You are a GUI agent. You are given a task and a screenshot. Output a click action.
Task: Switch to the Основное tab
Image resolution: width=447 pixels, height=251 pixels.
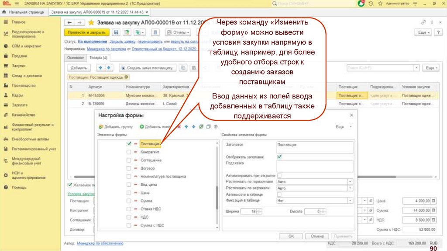click(75, 58)
